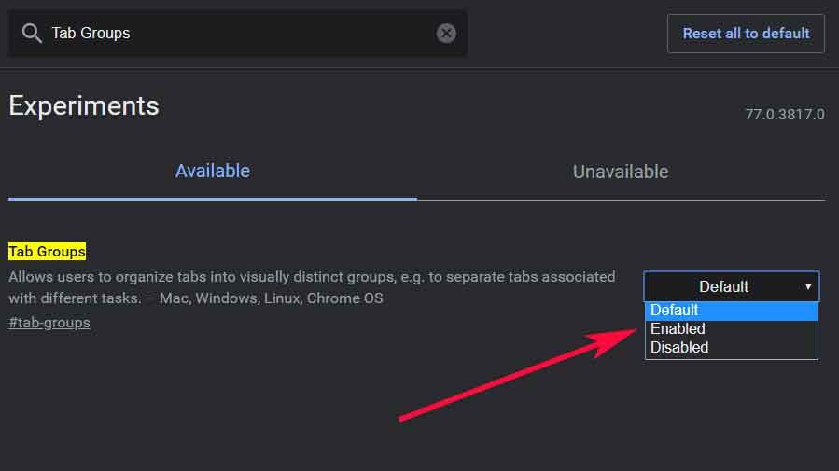Viewport: 839px width, 471px height.
Task: Click the version number 77.0.3817.0
Action: tap(784, 115)
